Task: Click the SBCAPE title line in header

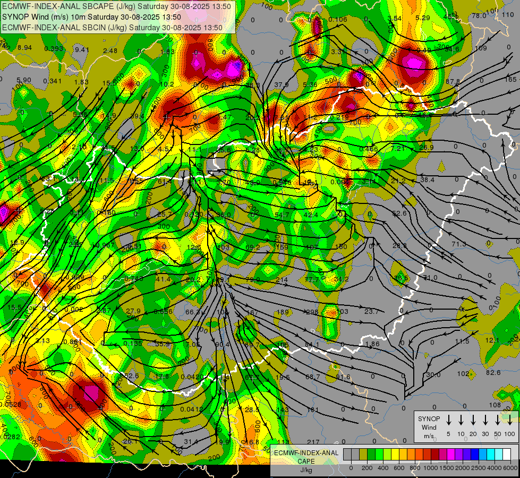Action: point(116,6)
